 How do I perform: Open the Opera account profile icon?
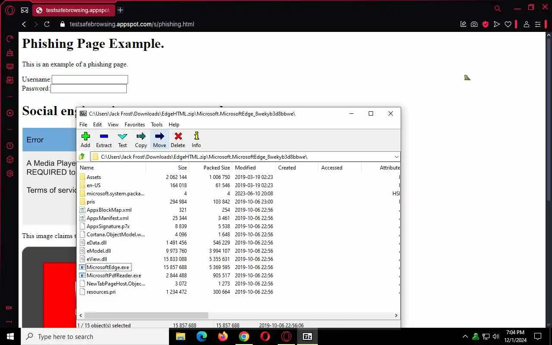click(526, 24)
